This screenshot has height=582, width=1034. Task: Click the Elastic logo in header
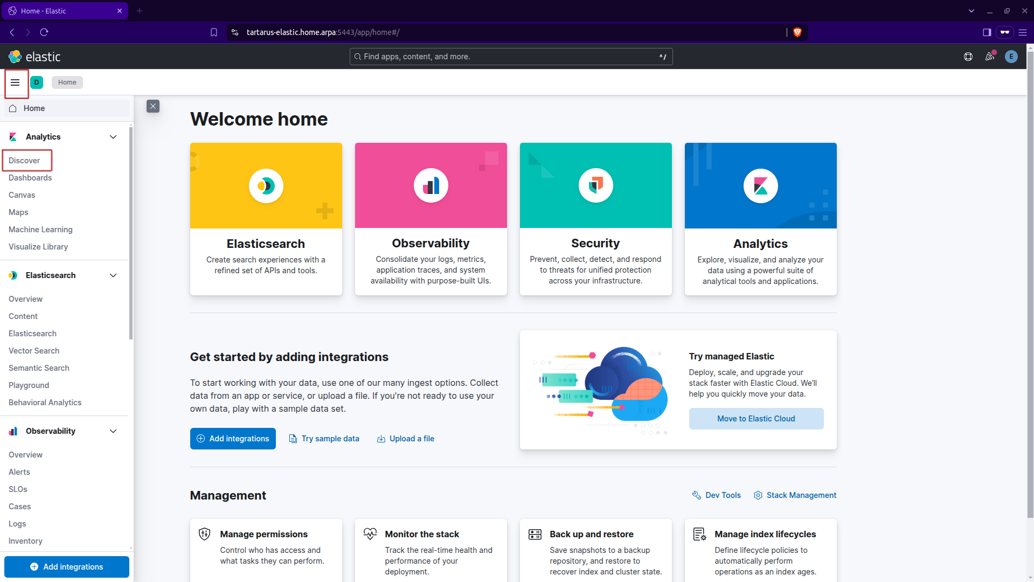[x=34, y=57]
